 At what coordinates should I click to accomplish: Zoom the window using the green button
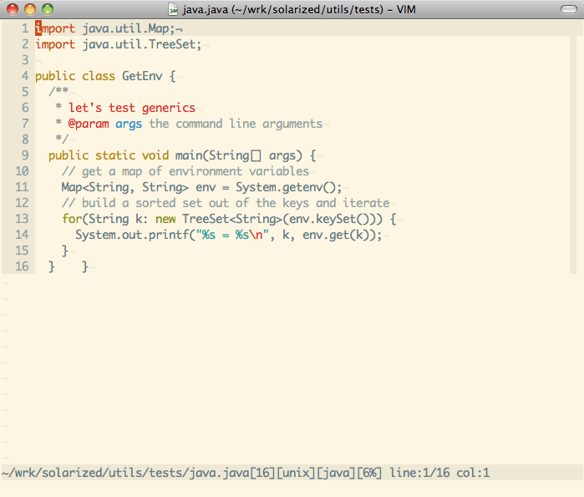pos(47,9)
